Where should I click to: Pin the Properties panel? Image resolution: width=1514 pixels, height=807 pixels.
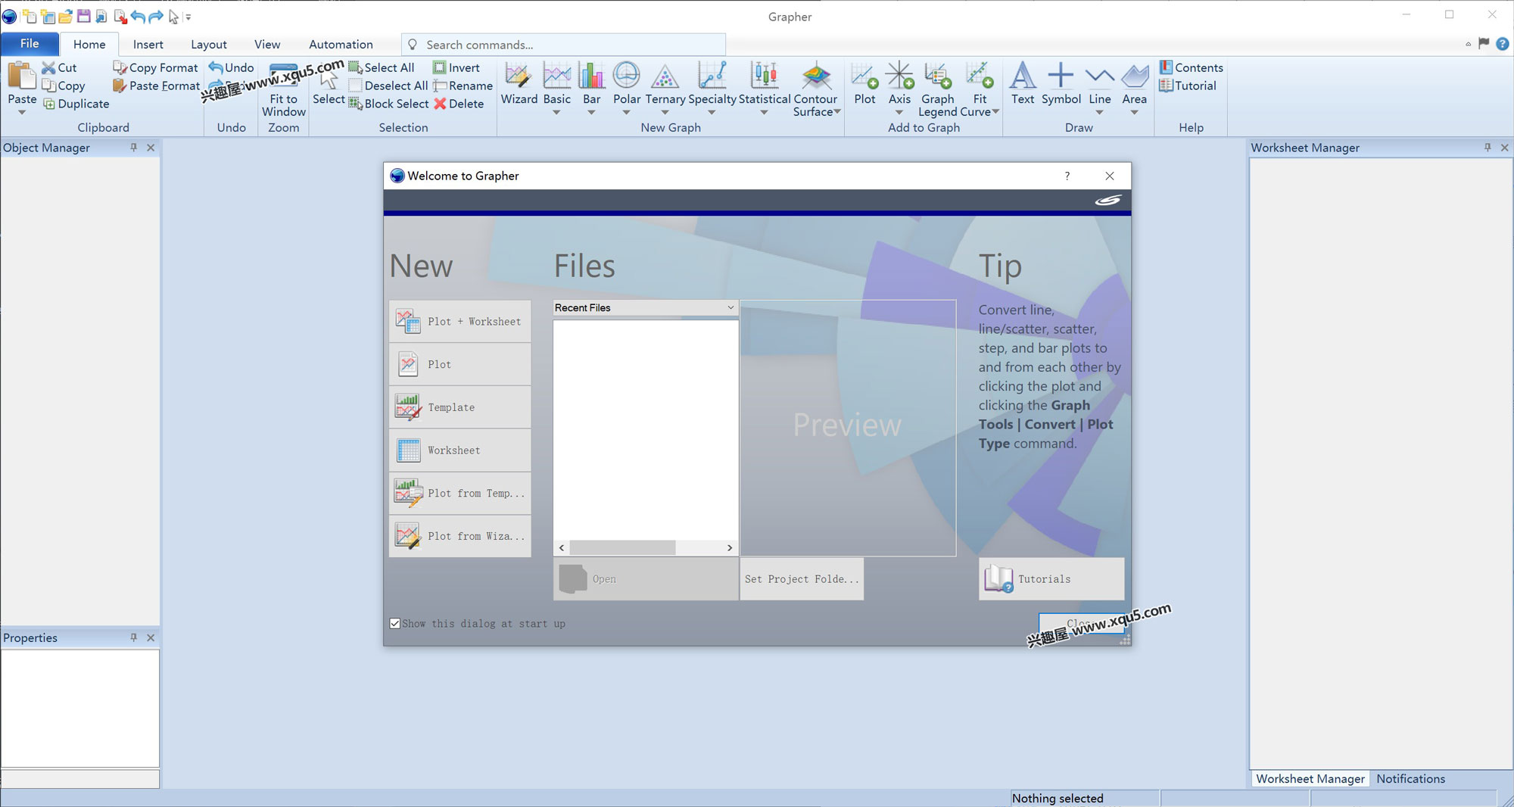click(x=134, y=637)
